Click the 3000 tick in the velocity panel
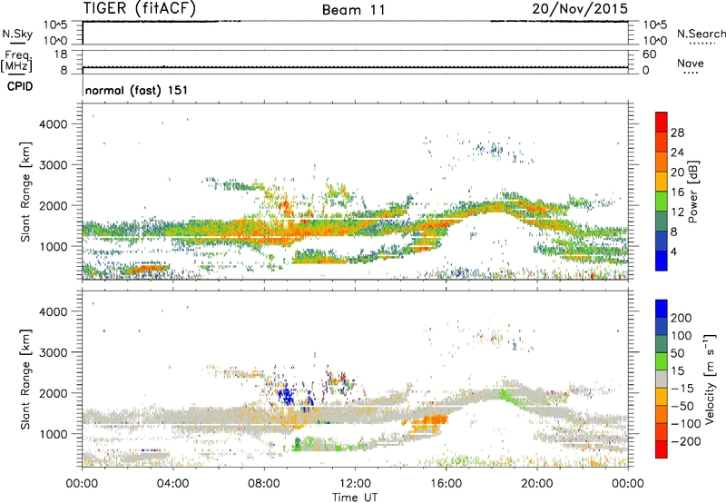726x503 pixels. (x=53, y=352)
